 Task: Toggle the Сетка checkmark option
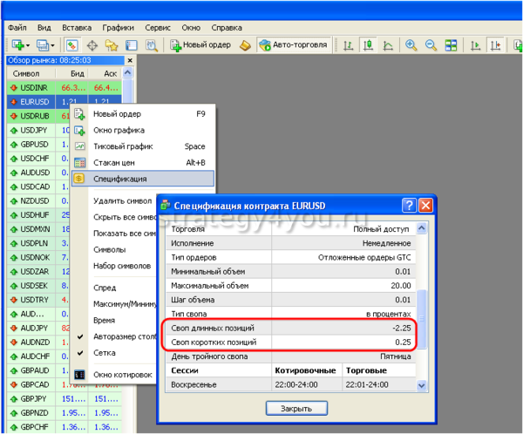(104, 353)
